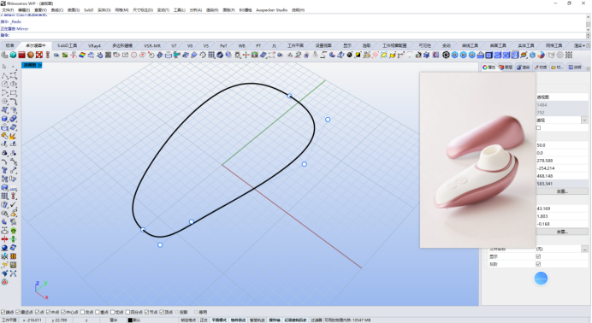Open the 图层 tab in right panel

(x=506, y=68)
